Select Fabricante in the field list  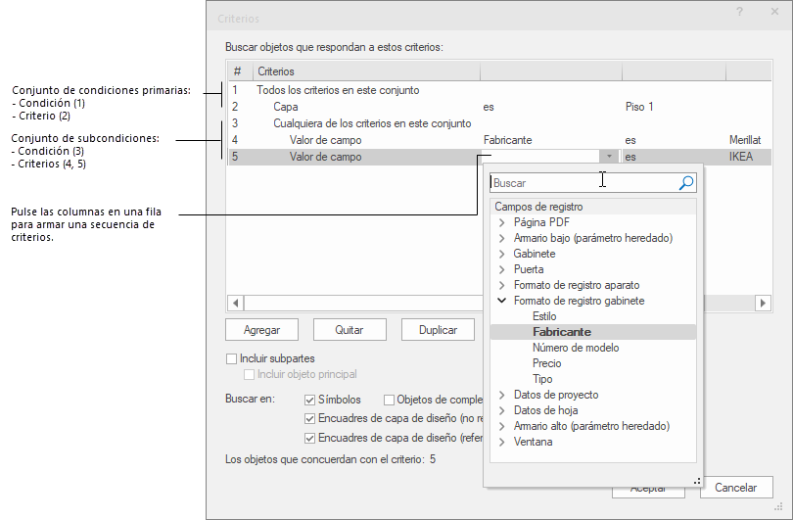pyautogui.click(x=561, y=332)
